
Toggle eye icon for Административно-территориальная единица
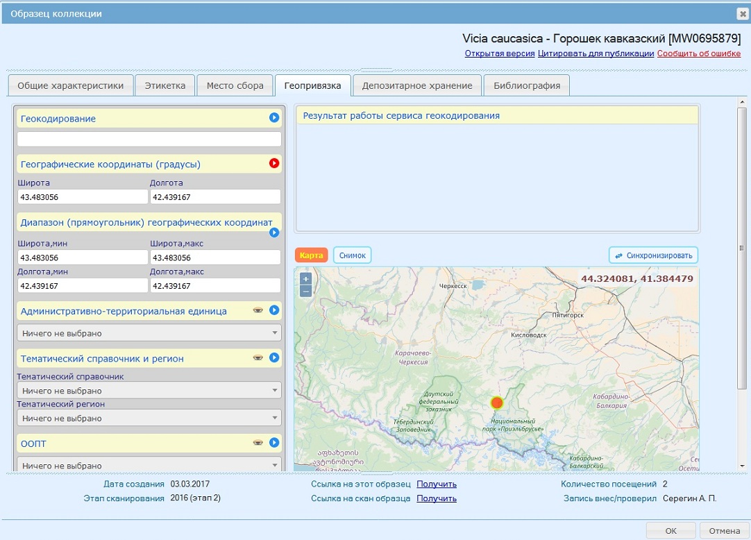[258, 311]
